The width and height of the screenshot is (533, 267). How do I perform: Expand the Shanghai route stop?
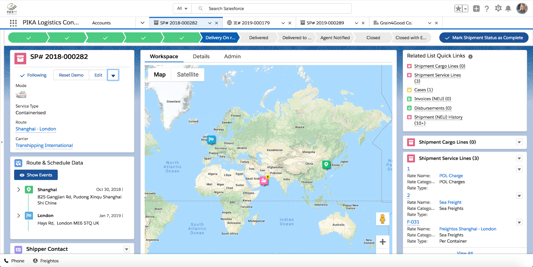click(18, 190)
